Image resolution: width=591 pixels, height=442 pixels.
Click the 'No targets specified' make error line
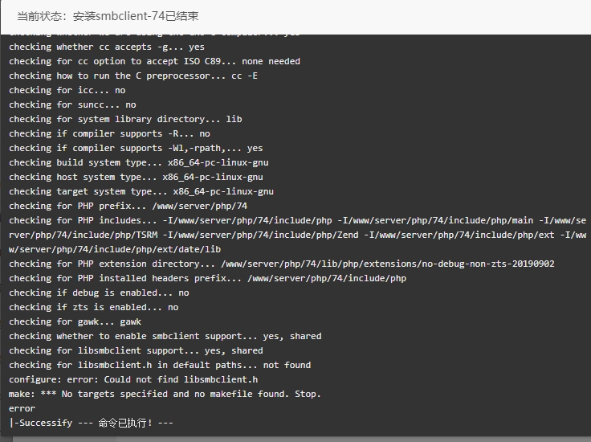coord(165,394)
